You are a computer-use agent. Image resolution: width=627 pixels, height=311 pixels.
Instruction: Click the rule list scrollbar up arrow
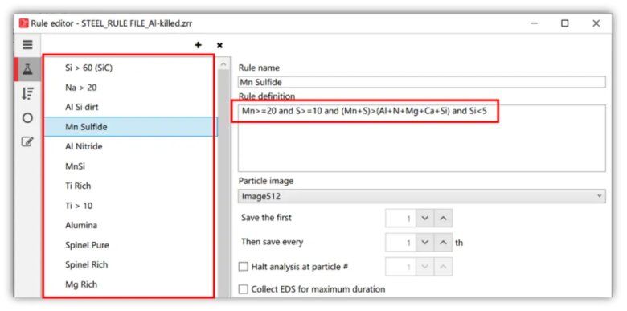click(x=223, y=64)
